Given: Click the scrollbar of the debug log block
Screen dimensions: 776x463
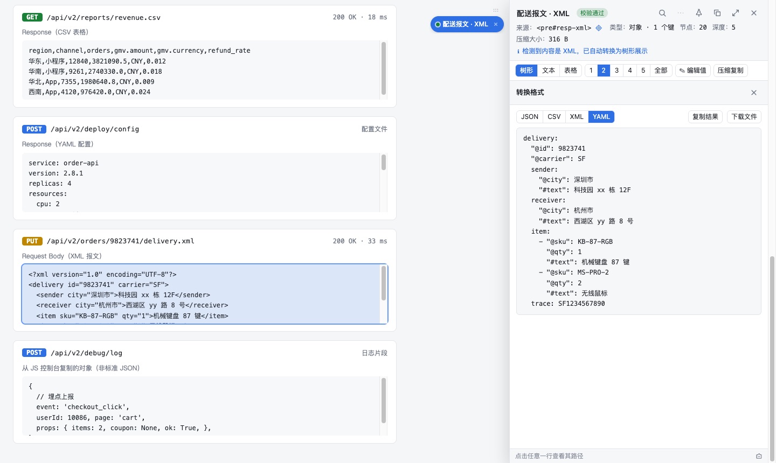Looking at the screenshot, I should tap(384, 401).
